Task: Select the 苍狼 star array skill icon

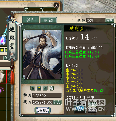Action: pyautogui.click(x=80, y=108)
